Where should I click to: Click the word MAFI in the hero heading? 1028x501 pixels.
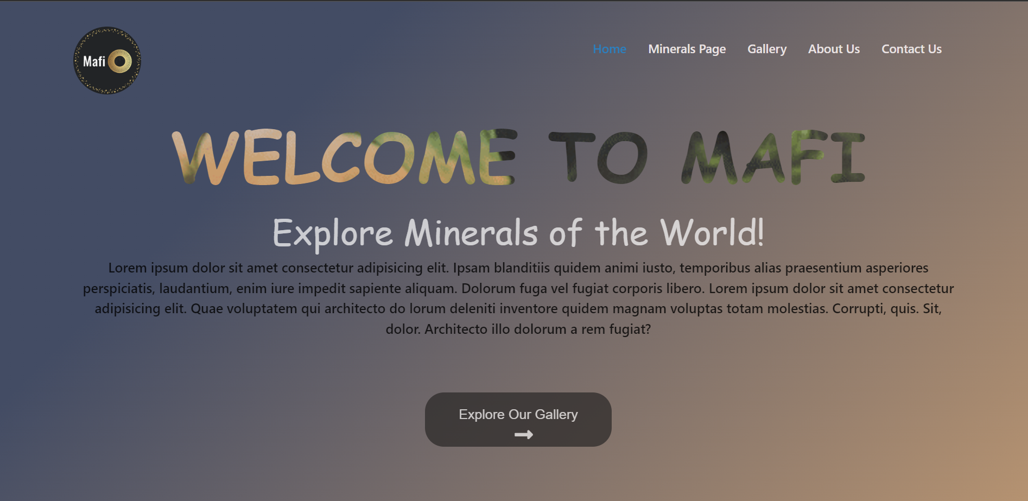pos(772,157)
